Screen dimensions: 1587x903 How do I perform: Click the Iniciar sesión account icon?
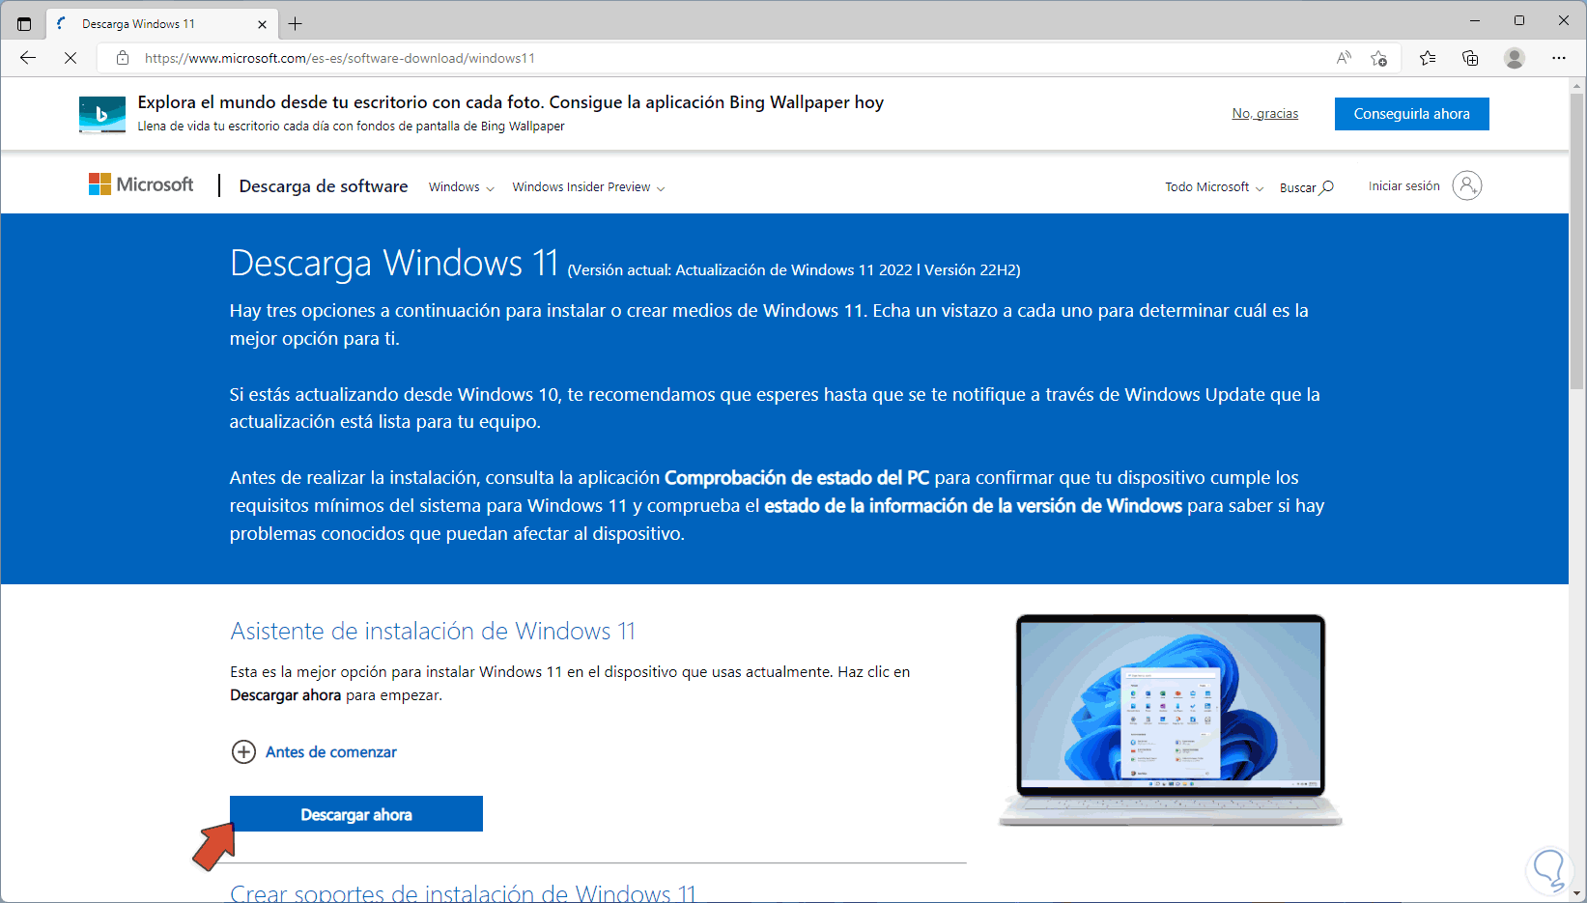coord(1466,185)
